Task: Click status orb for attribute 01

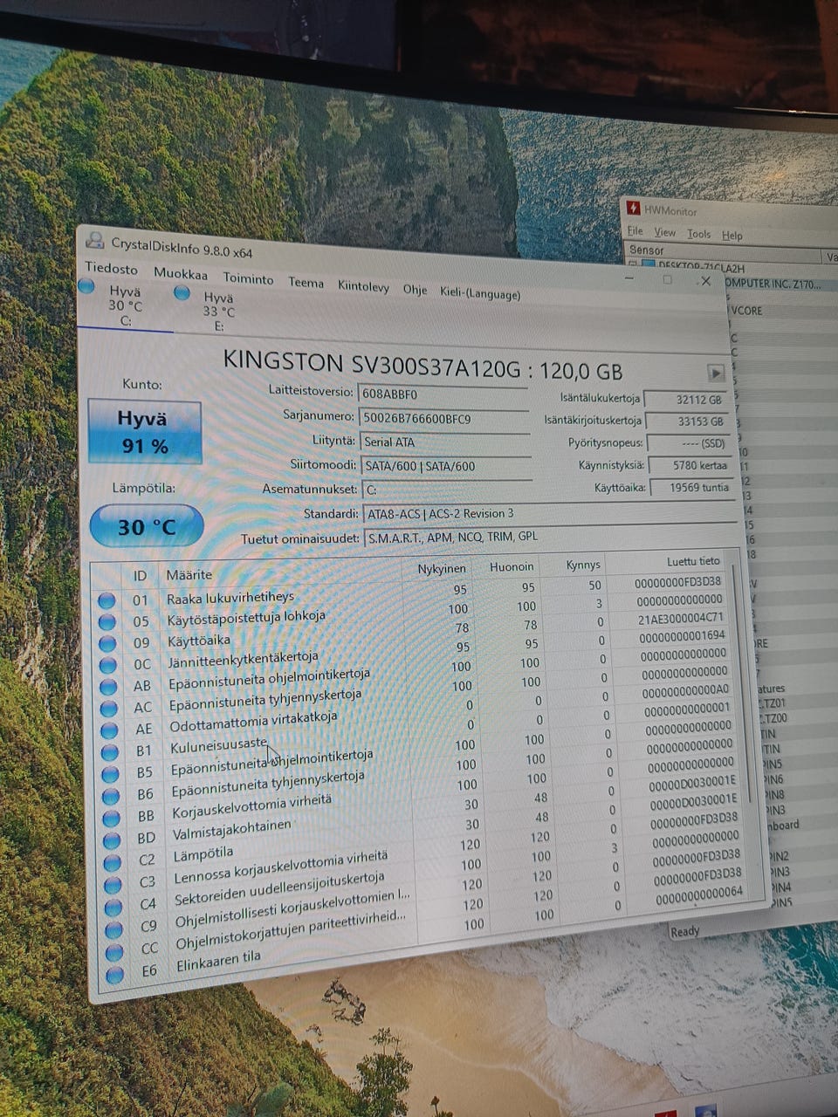Action: [x=106, y=600]
